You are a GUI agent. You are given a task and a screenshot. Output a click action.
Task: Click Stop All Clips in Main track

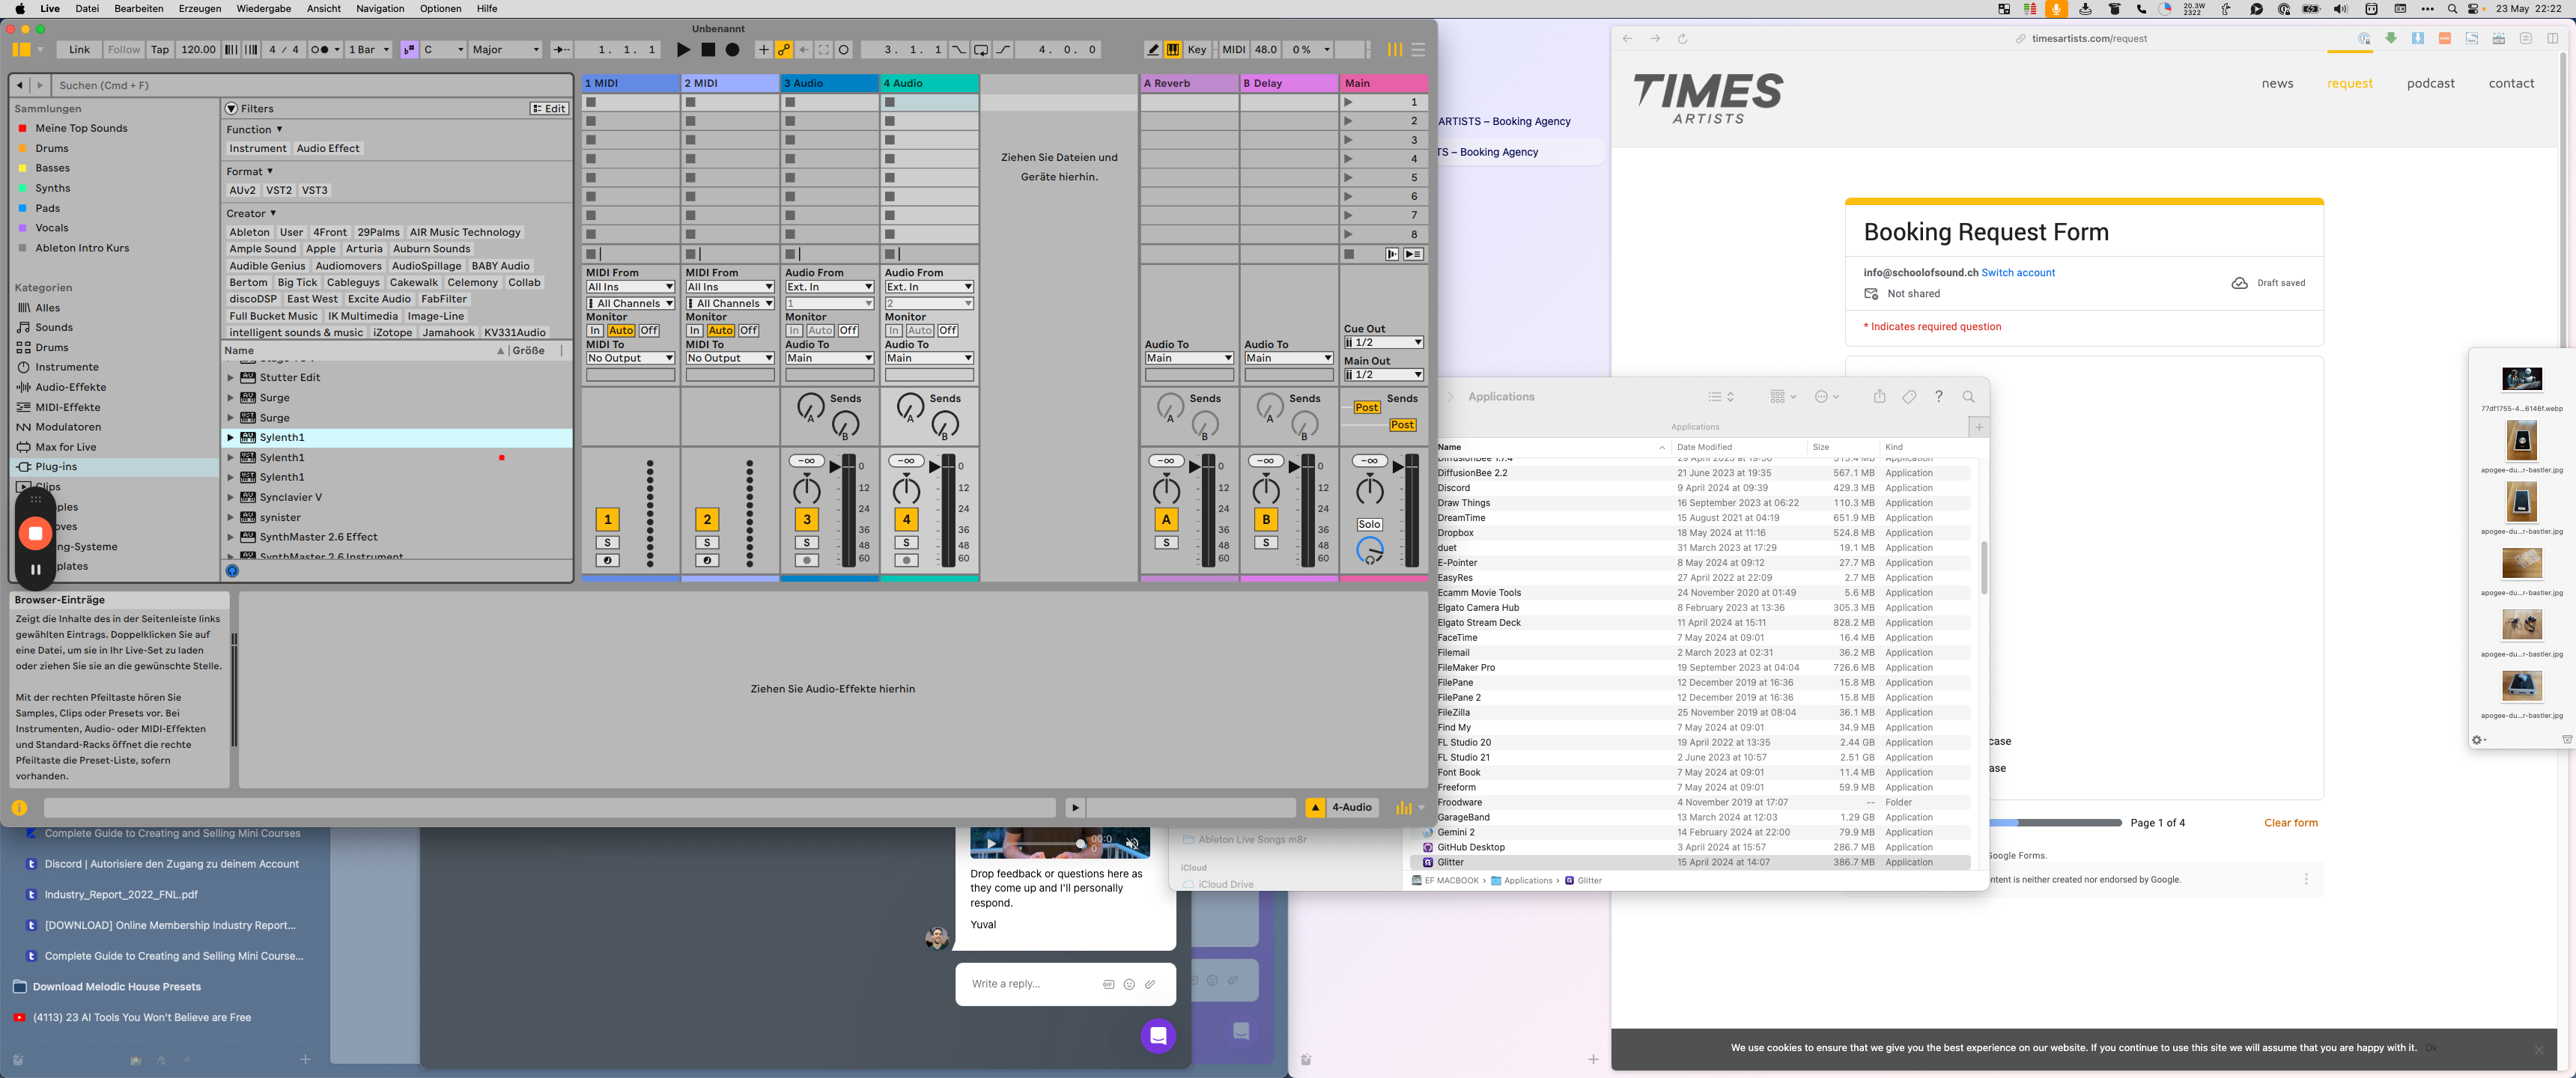(1349, 254)
